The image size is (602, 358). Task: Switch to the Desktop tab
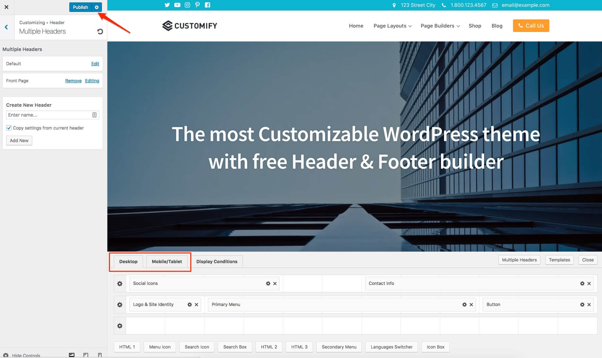point(128,261)
